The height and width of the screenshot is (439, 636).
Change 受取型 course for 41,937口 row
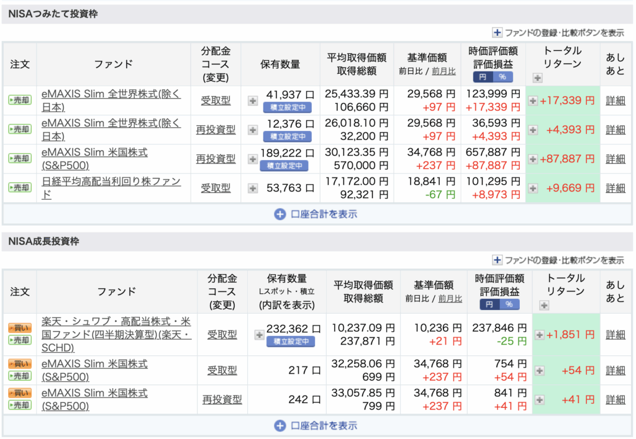click(x=216, y=100)
